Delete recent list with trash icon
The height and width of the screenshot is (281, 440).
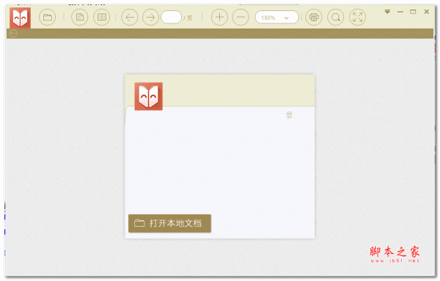pos(290,114)
